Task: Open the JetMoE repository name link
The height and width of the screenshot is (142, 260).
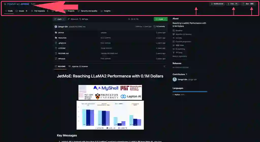Action: coord(25,4)
